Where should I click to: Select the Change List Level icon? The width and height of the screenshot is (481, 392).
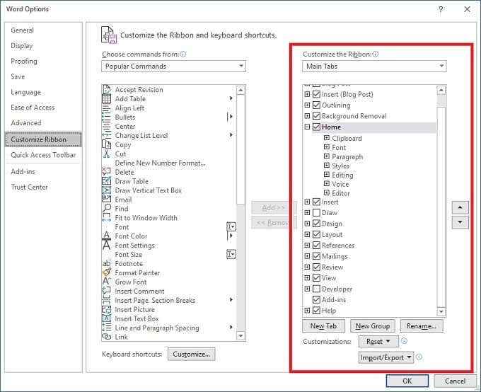coord(106,135)
